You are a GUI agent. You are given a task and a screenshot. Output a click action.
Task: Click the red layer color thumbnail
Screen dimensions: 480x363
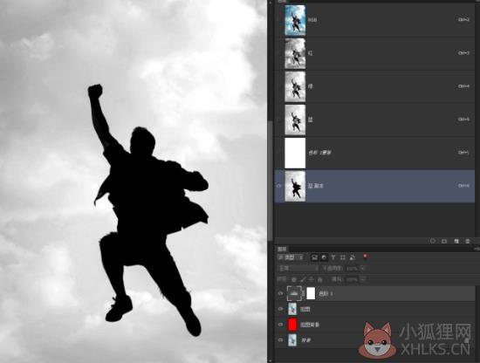click(292, 325)
